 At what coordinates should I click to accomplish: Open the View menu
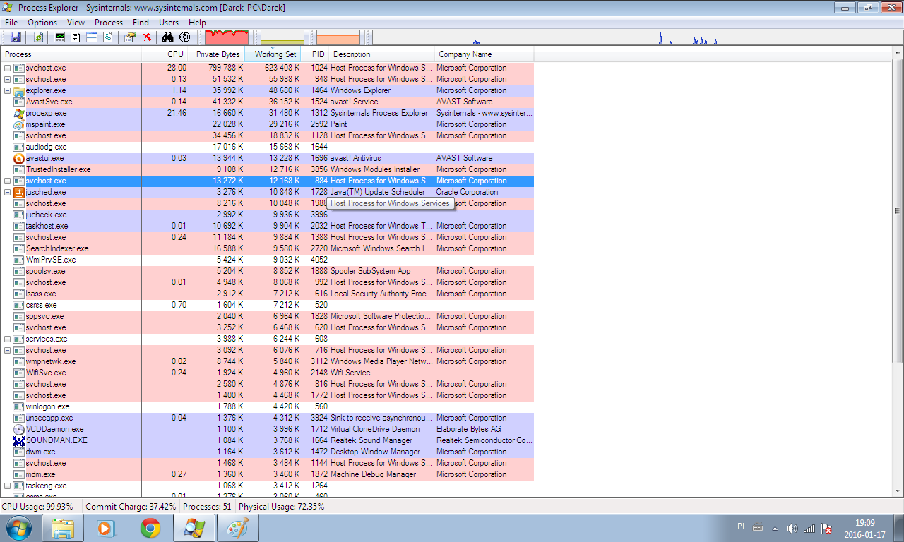(76, 23)
